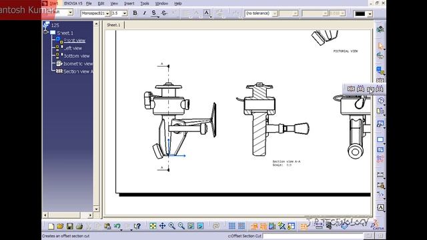Select the 125 root node in tree
427x240 pixels.
click(x=55, y=25)
